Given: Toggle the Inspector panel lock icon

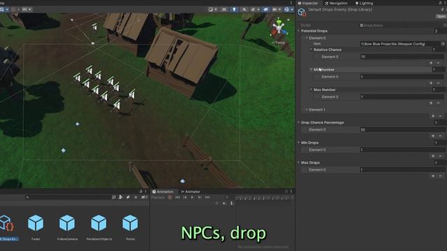Looking at the screenshot, I should pyautogui.click(x=440, y=3).
